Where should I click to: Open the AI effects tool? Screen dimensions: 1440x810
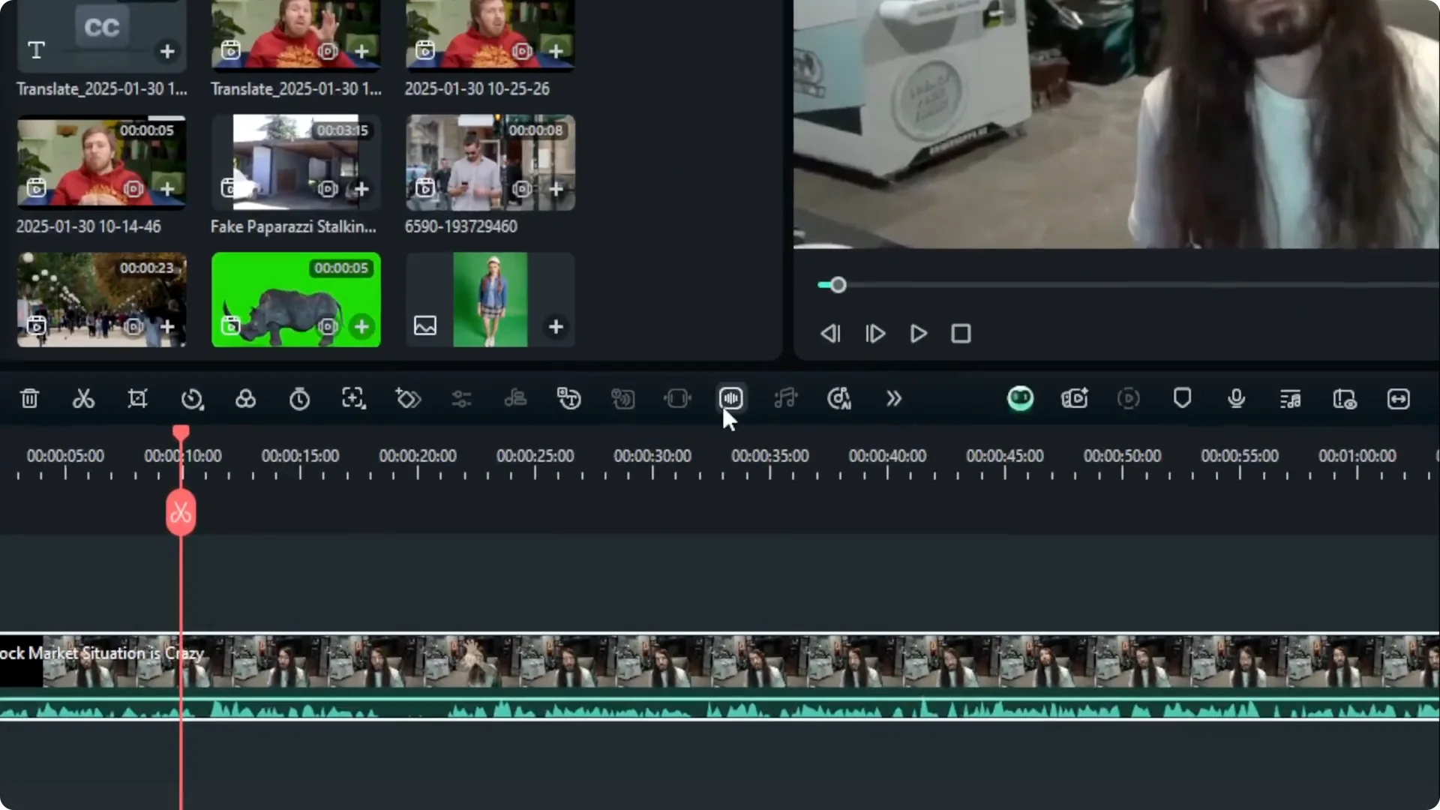(409, 398)
